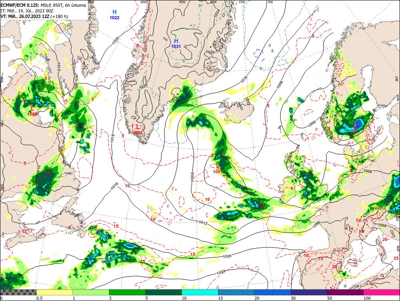Click the dark green 5–10 legend swatch

[164, 292]
